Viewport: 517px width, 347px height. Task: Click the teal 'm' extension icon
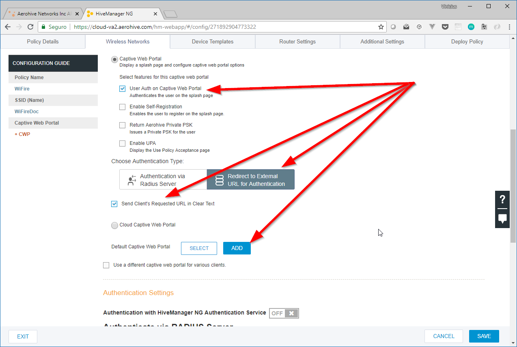(x=471, y=27)
